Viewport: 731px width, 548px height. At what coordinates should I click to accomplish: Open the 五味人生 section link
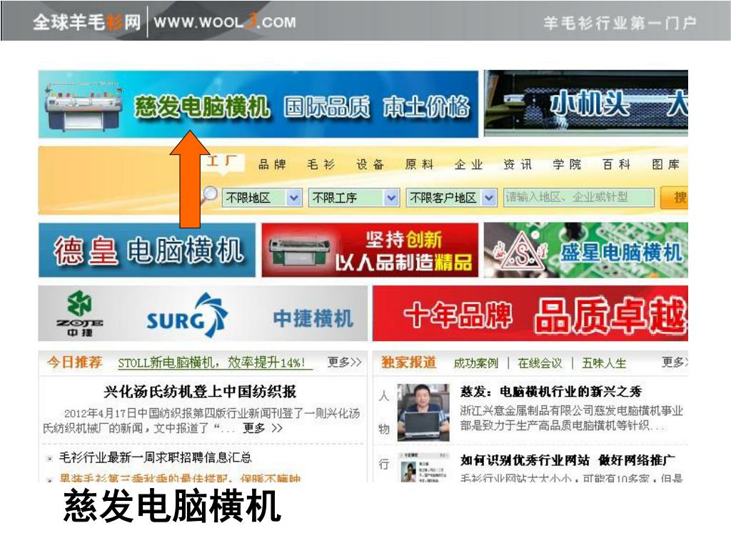coord(604,363)
